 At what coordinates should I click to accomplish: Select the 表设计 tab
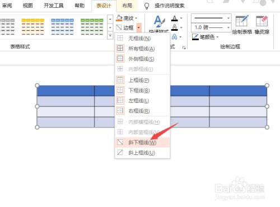[104, 6]
